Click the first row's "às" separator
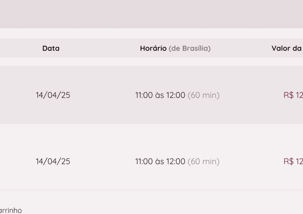This screenshot has width=303, height=214. click(x=160, y=95)
